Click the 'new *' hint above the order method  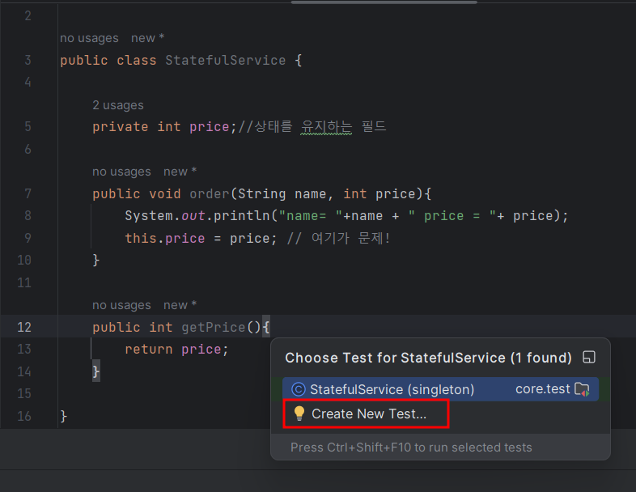180,172
